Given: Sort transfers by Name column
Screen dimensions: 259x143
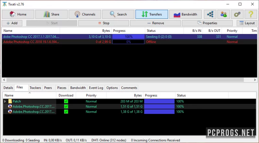Looking at the screenshot, I should pyautogui.click(x=31, y=31).
